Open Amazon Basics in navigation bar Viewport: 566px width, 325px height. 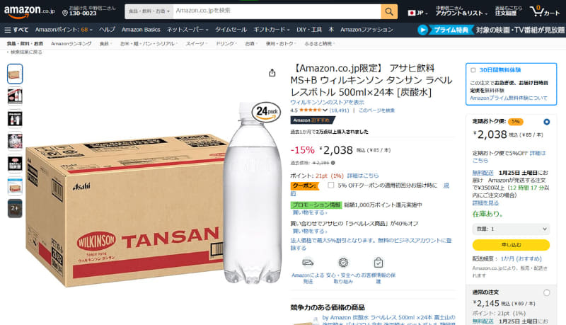[141, 30]
